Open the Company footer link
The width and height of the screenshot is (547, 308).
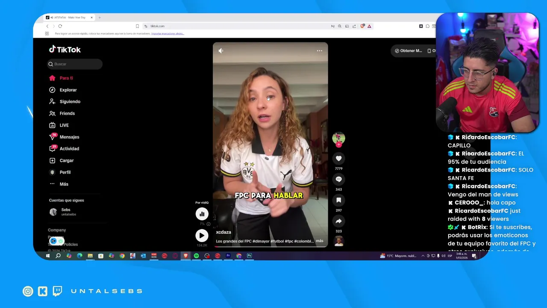tap(57, 230)
